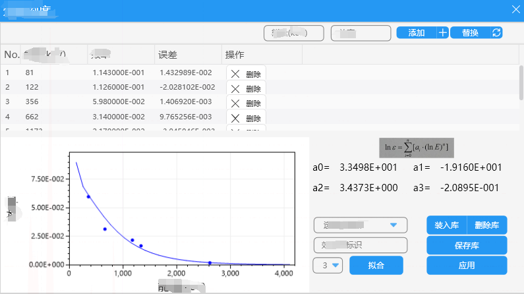The height and width of the screenshot is (294, 524).
Task: Click the X delete icon in row 1
Action: click(x=235, y=74)
